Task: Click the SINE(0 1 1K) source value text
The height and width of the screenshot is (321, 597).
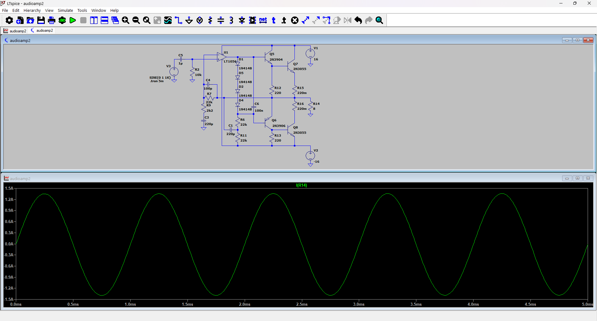Action: (x=160, y=77)
